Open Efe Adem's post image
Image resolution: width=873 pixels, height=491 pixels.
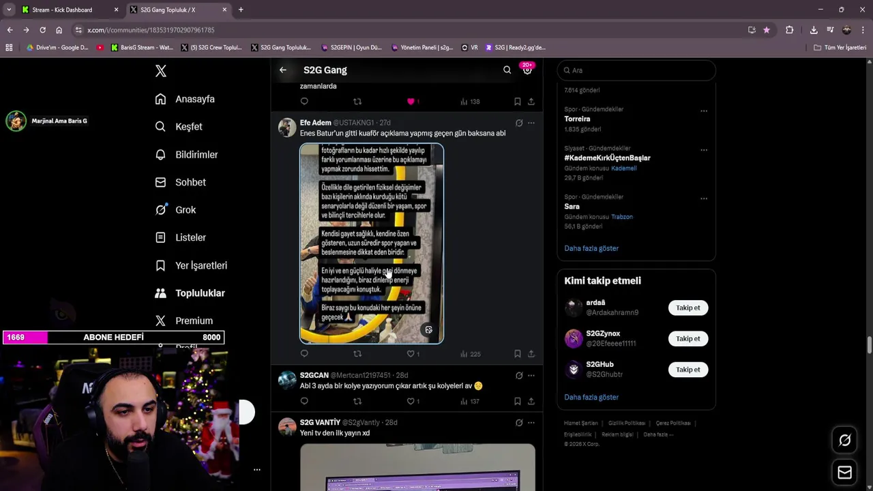coord(372,243)
